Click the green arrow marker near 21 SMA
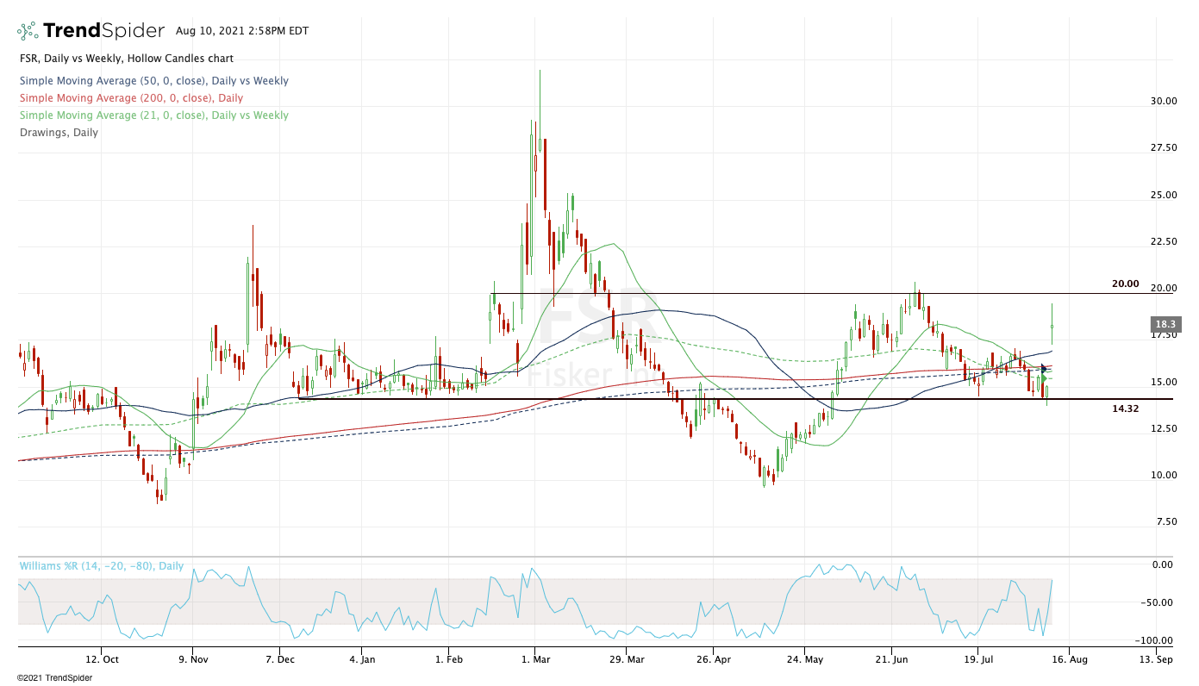The image size is (1199, 686). 1044,378
